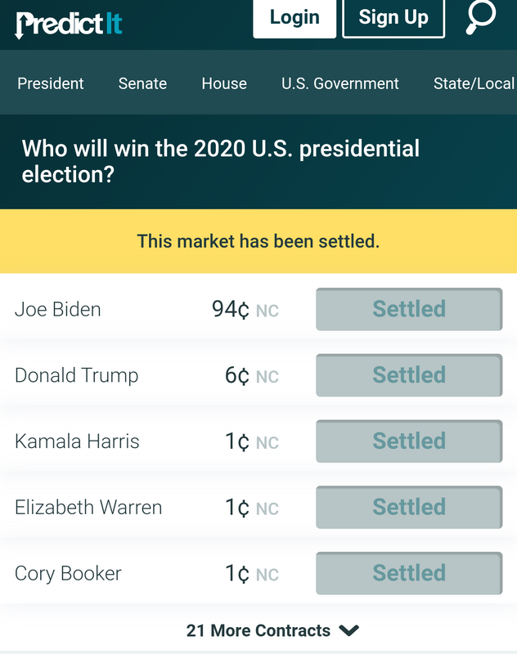Open the search magnifier icon

(x=481, y=17)
